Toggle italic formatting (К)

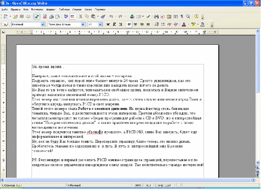tap(114, 24)
